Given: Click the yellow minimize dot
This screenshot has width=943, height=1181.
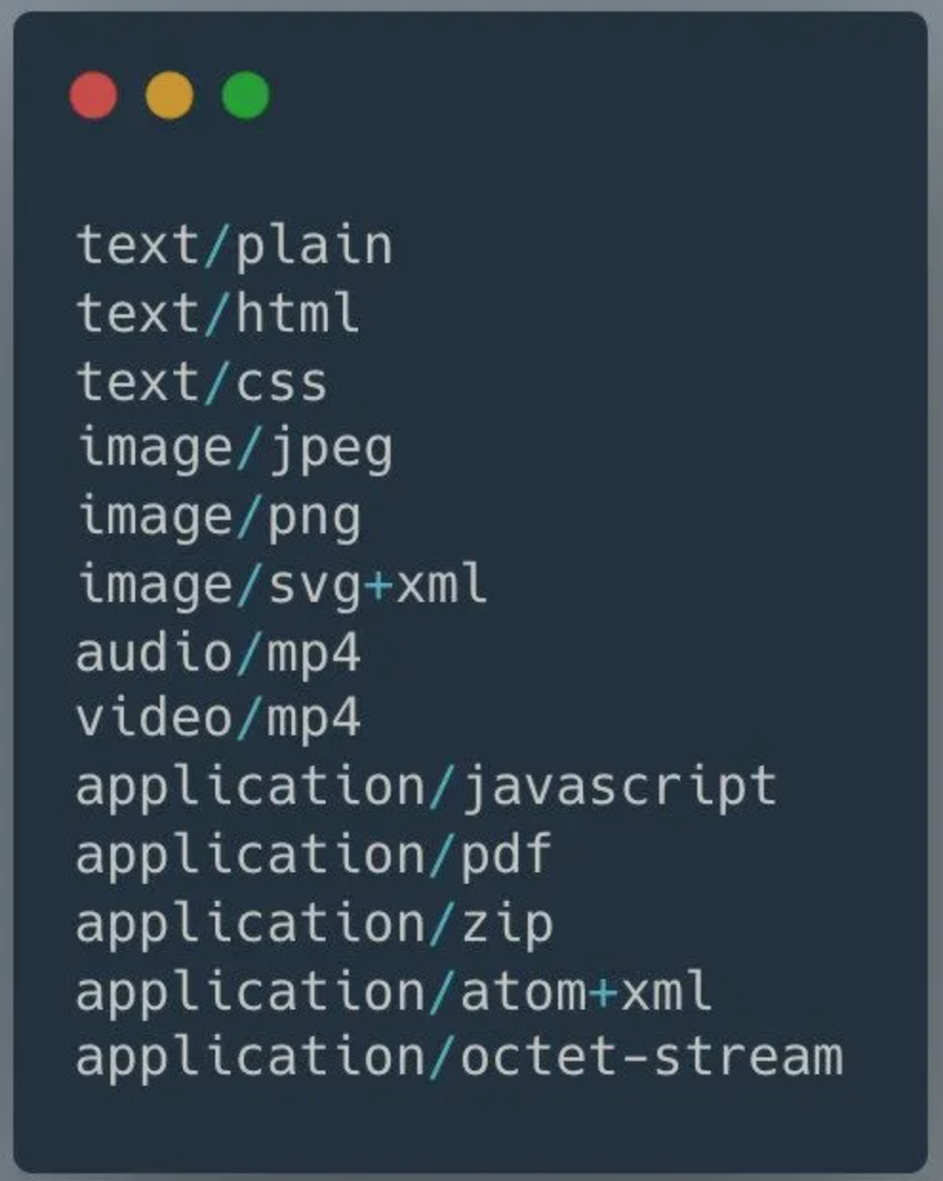Looking at the screenshot, I should (x=170, y=95).
